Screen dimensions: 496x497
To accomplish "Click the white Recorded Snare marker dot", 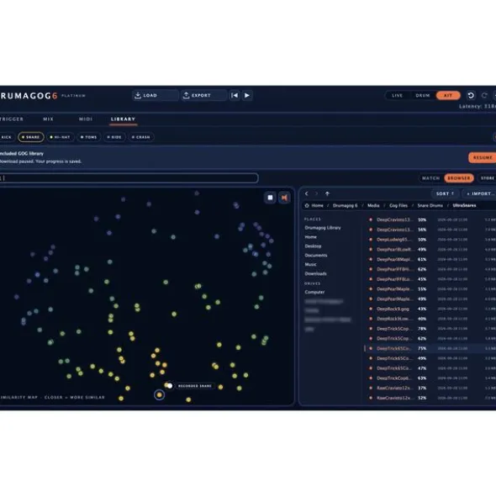I will 170,386.
